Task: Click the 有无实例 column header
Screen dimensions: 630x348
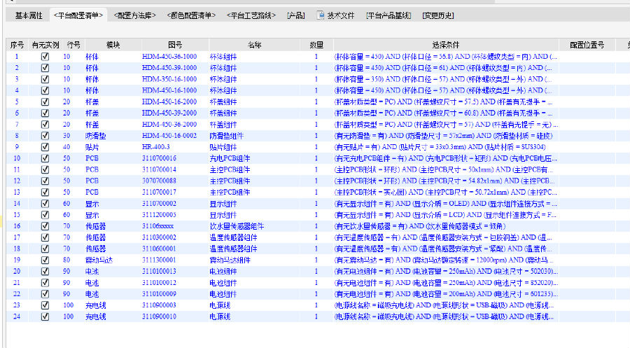Action: 45,45
